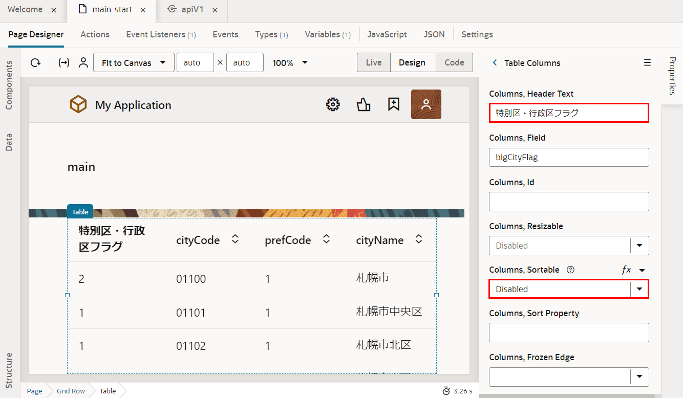
Task: Expand the Columns Sortable dropdown
Action: 639,289
